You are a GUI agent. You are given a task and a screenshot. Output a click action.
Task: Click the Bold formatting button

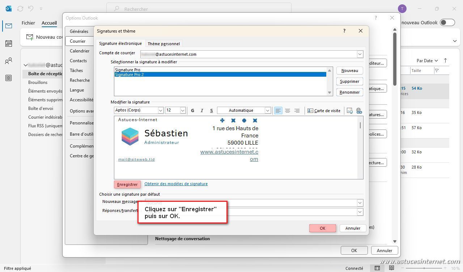click(x=192, y=111)
